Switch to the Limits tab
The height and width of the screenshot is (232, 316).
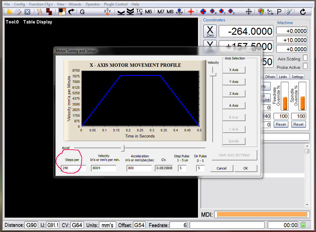point(283,77)
